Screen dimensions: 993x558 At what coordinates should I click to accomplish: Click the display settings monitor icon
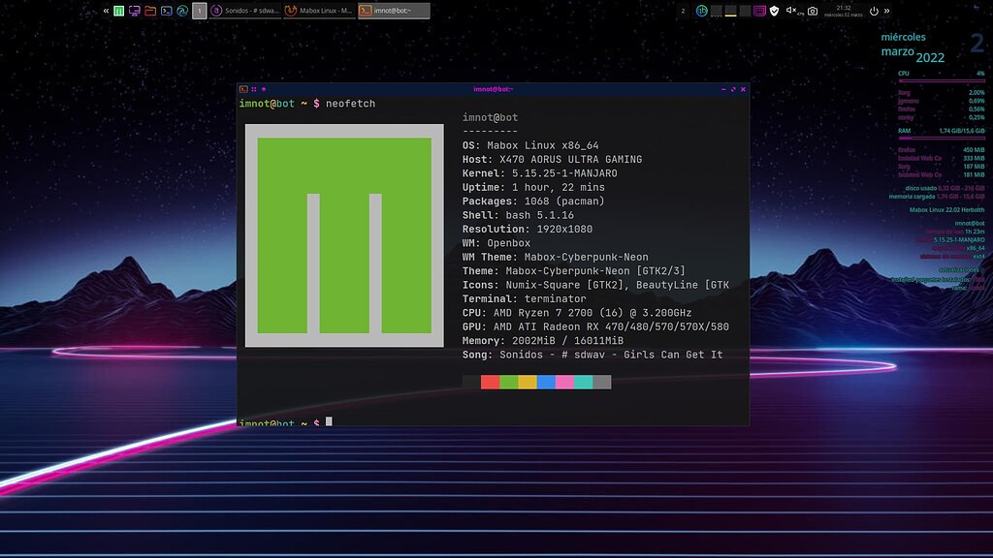135,12
